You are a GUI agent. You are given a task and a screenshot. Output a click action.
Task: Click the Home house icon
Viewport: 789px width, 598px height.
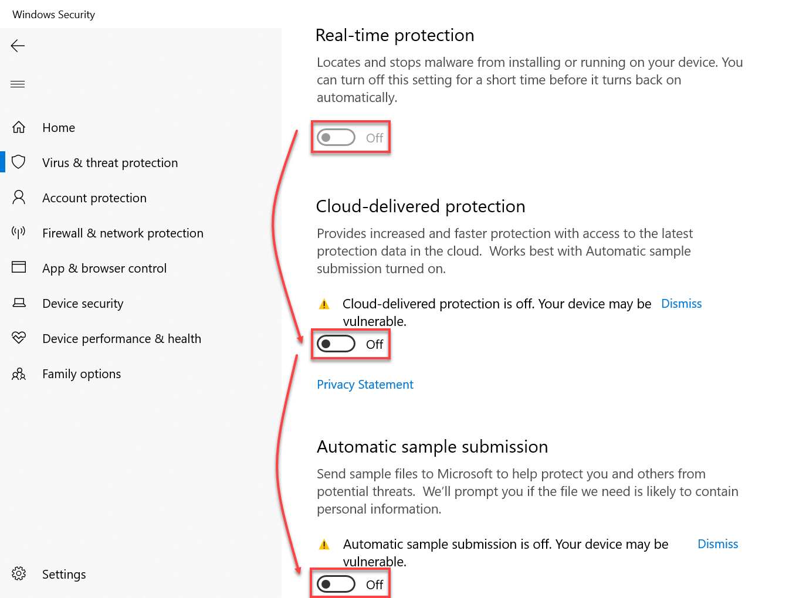pyautogui.click(x=19, y=127)
